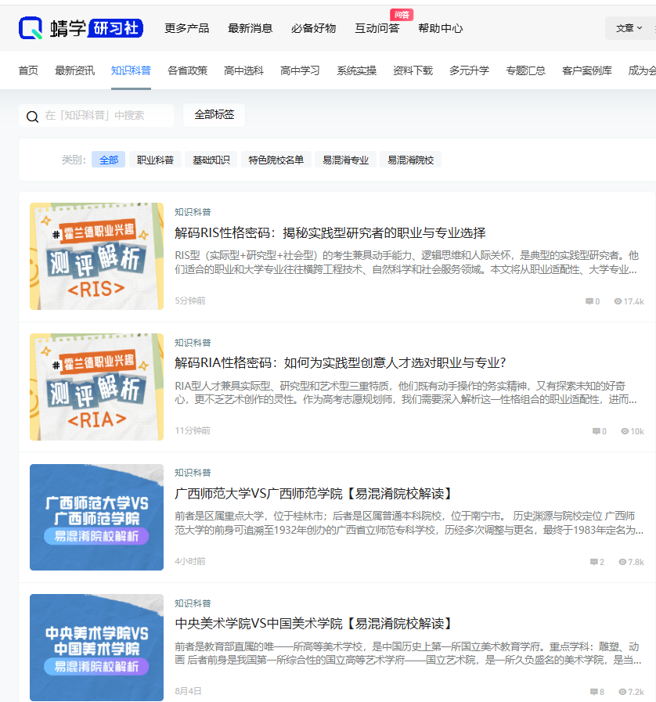The height and width of the screenshot is (702, 656).
Task: Click 知识科普 tag above 广西师范大学 article
Action: (193, 473)
